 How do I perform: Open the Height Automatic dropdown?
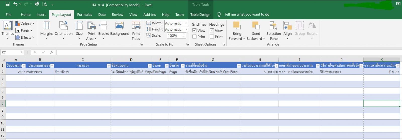(186, 29)
